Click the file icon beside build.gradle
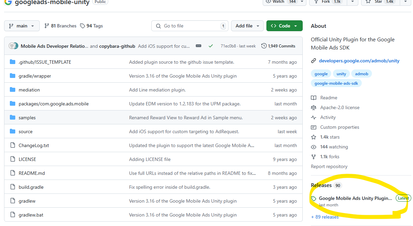This screenshot has height=226, width=413. (x=13, y=187)
